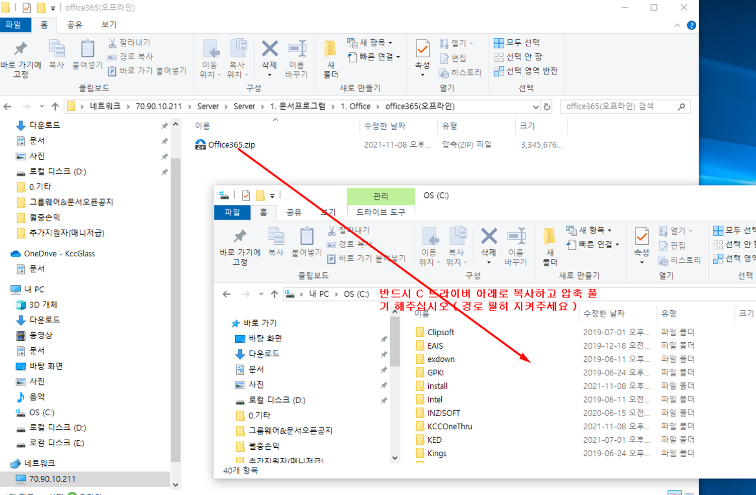Click the left navigation pane scrollbar

tap(175, 302)
